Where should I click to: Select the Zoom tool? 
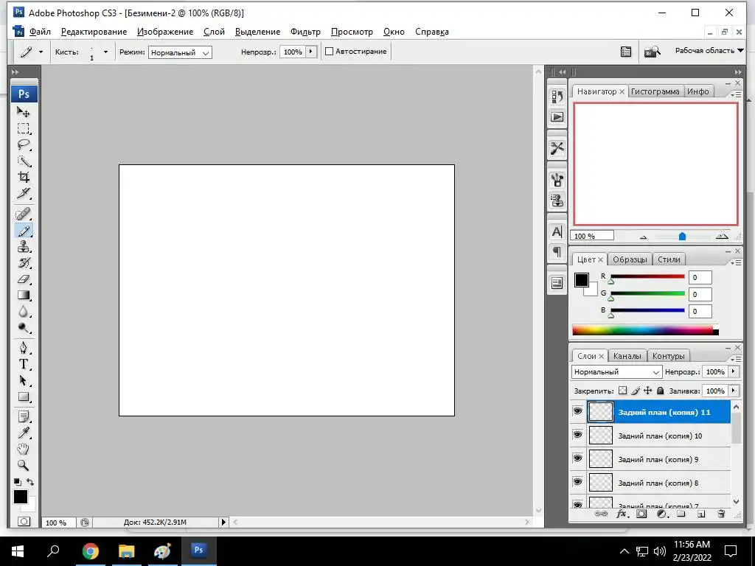coord(24,466)
